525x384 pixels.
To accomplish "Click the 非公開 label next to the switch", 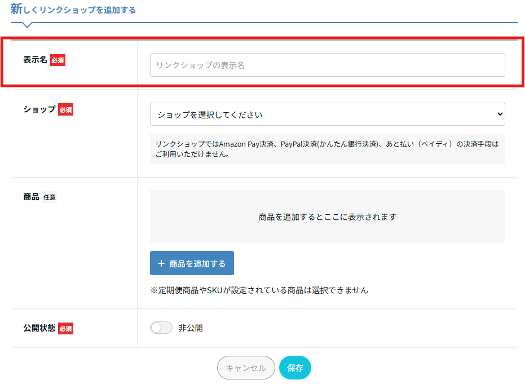I will tap(191, 328).
